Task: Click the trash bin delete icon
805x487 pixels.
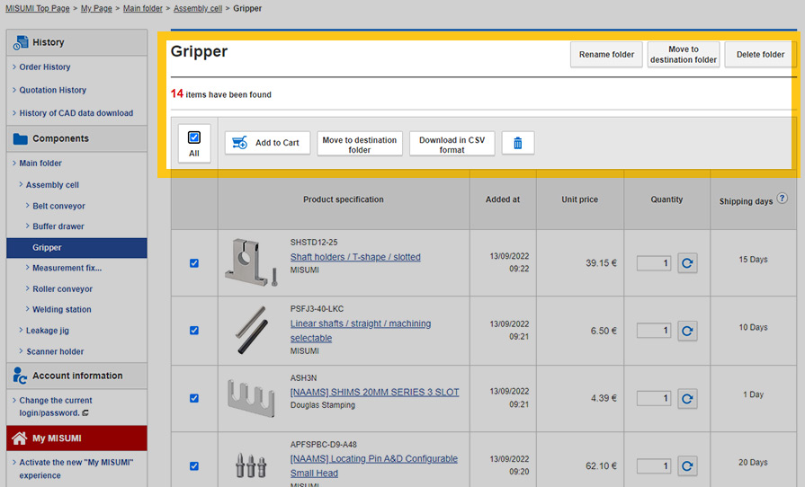Action: [x=518, y=144]
